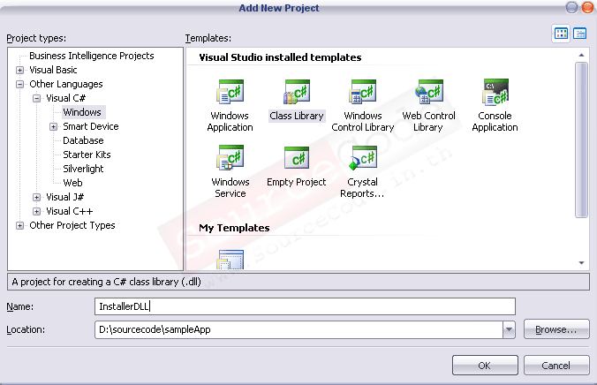Click the templates scrollbar up arrow
Image resolution: width=597 pixels, height=385 pixels.
tap(581, 56)
